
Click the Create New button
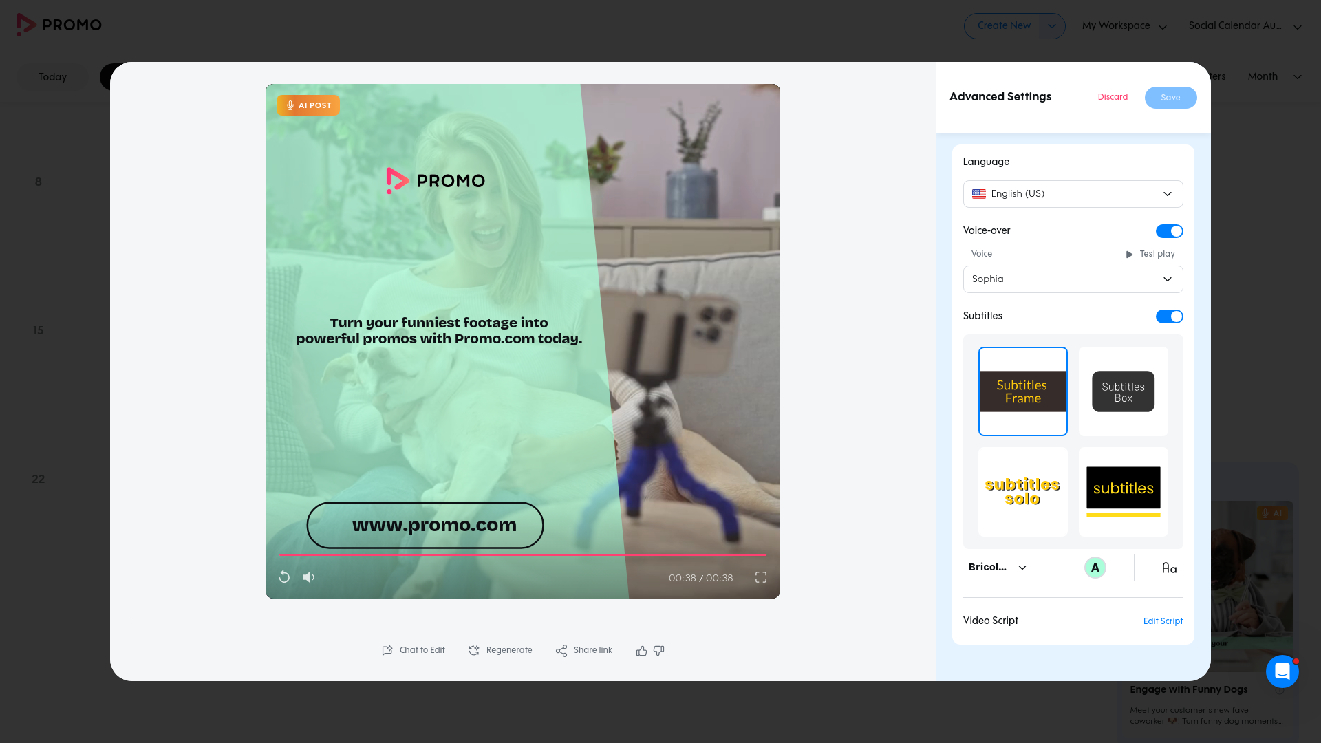pyautogui.click(x=1004, y=26)
